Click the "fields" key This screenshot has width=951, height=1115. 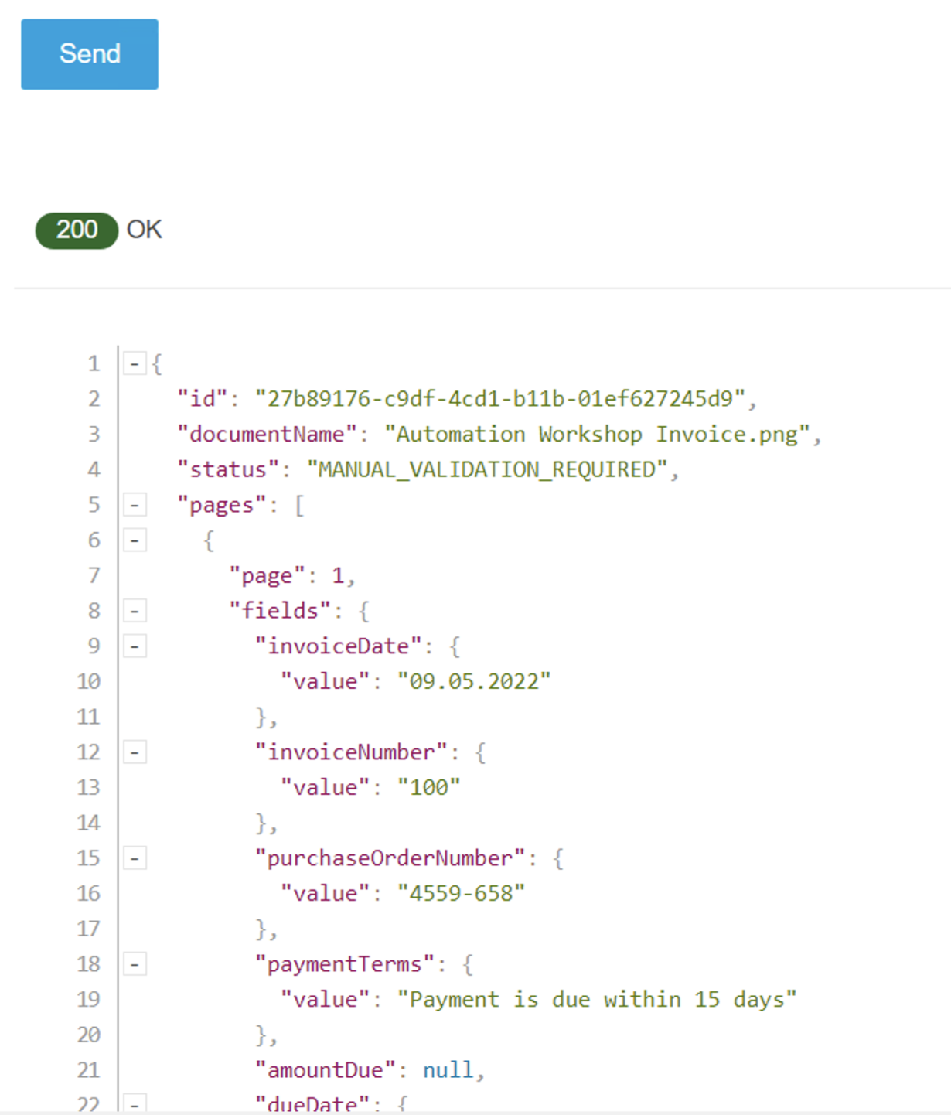[x=281, y=611]
